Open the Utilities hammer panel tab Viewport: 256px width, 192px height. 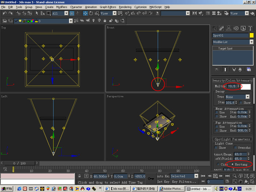coord(250,28)
